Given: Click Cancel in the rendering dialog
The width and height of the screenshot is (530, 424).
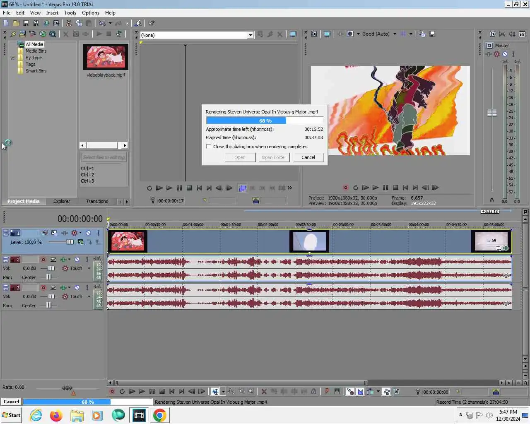Looking at the screenshot, I should point(308,157).
